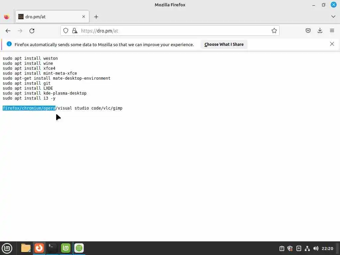Screen dimensions: 340x255
Task: Open a new tab with plus
Action: (96, 17)
